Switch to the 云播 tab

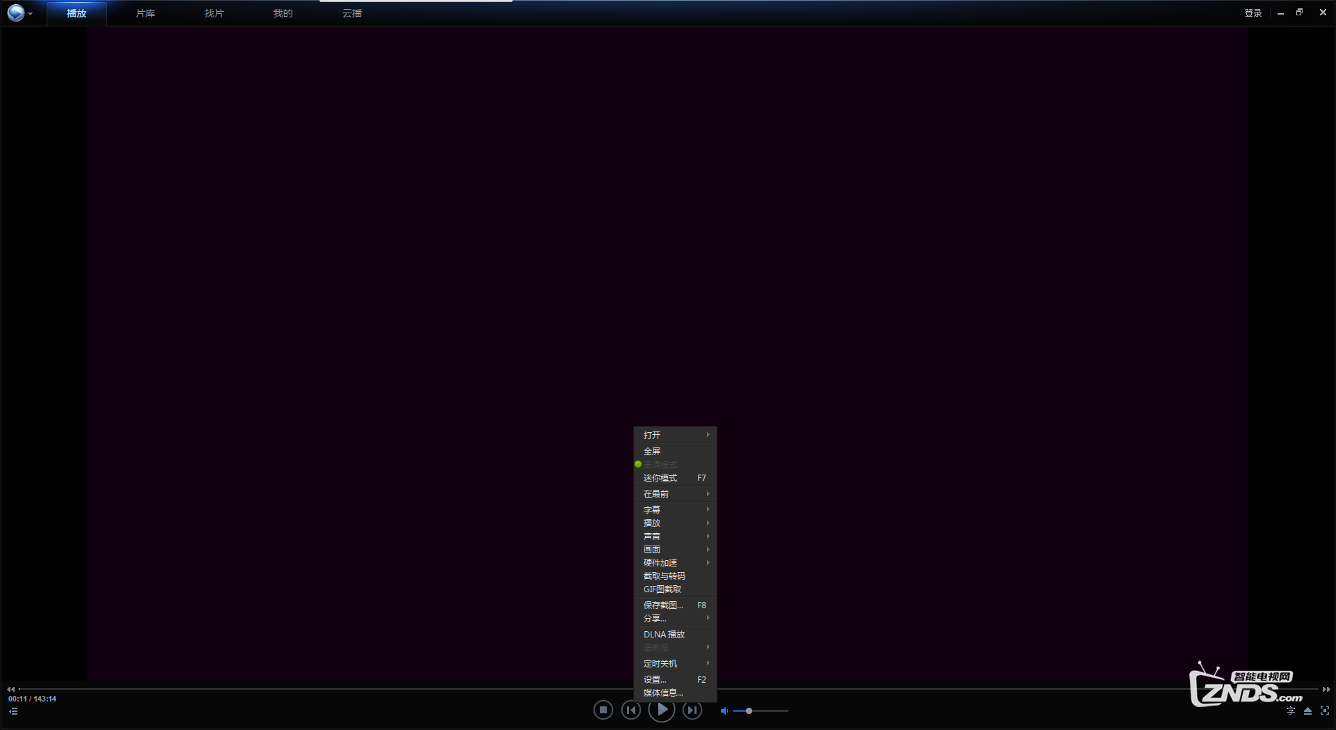(x=352, y=13)
